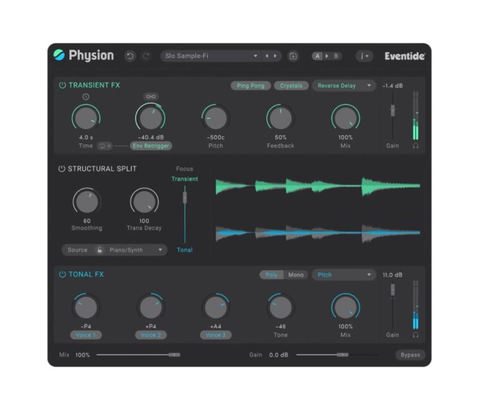Click the chain link icon above the dB knob

click(x=151, y=96)
